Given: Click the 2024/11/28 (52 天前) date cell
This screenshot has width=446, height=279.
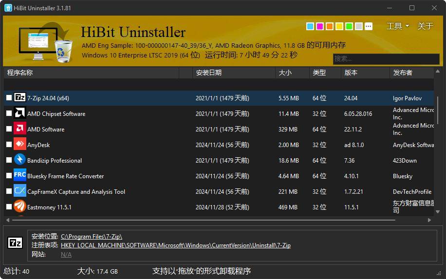Looking at the screenshot, I should click(222, 207).
